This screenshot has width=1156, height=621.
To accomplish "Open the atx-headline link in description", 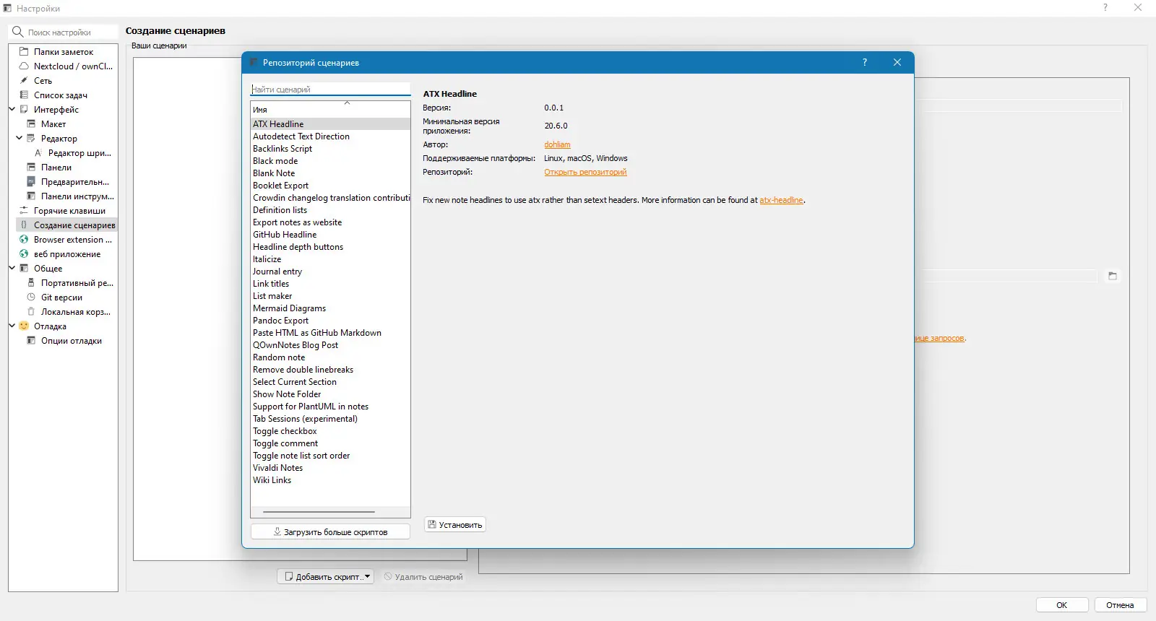I will pyautogui.click(x=781, y=200).
